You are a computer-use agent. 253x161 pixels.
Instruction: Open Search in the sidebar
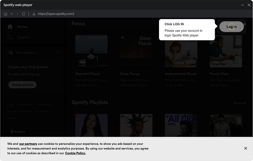(18, 37)
